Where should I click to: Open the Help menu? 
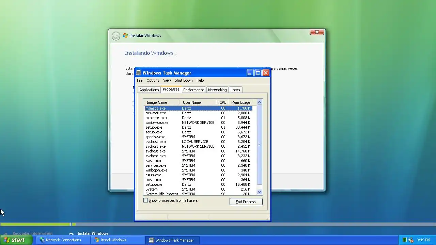click(x=200, y=80)
